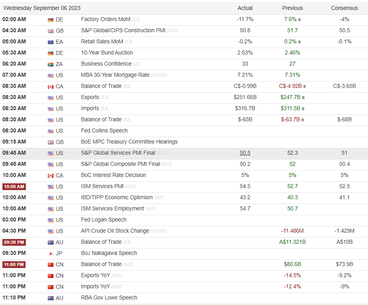This screenshot has width=368, height=305.
Task: Click the US flag beside MBA 30-Year Mortgage Rate
Action: coord(51,76)
